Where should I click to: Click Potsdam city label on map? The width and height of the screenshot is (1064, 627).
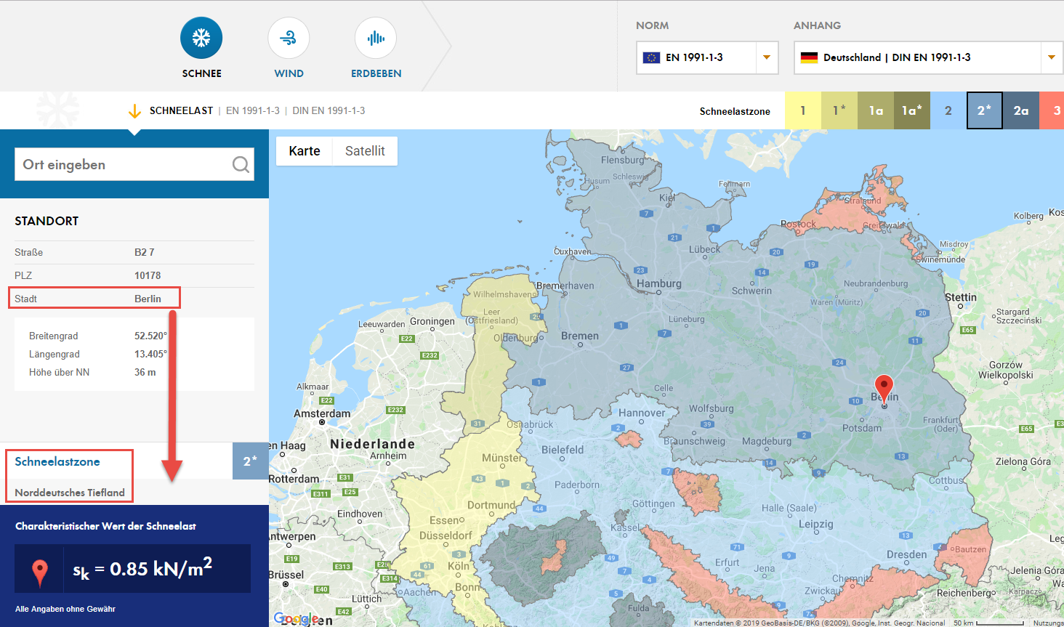(x=862, y=428)
